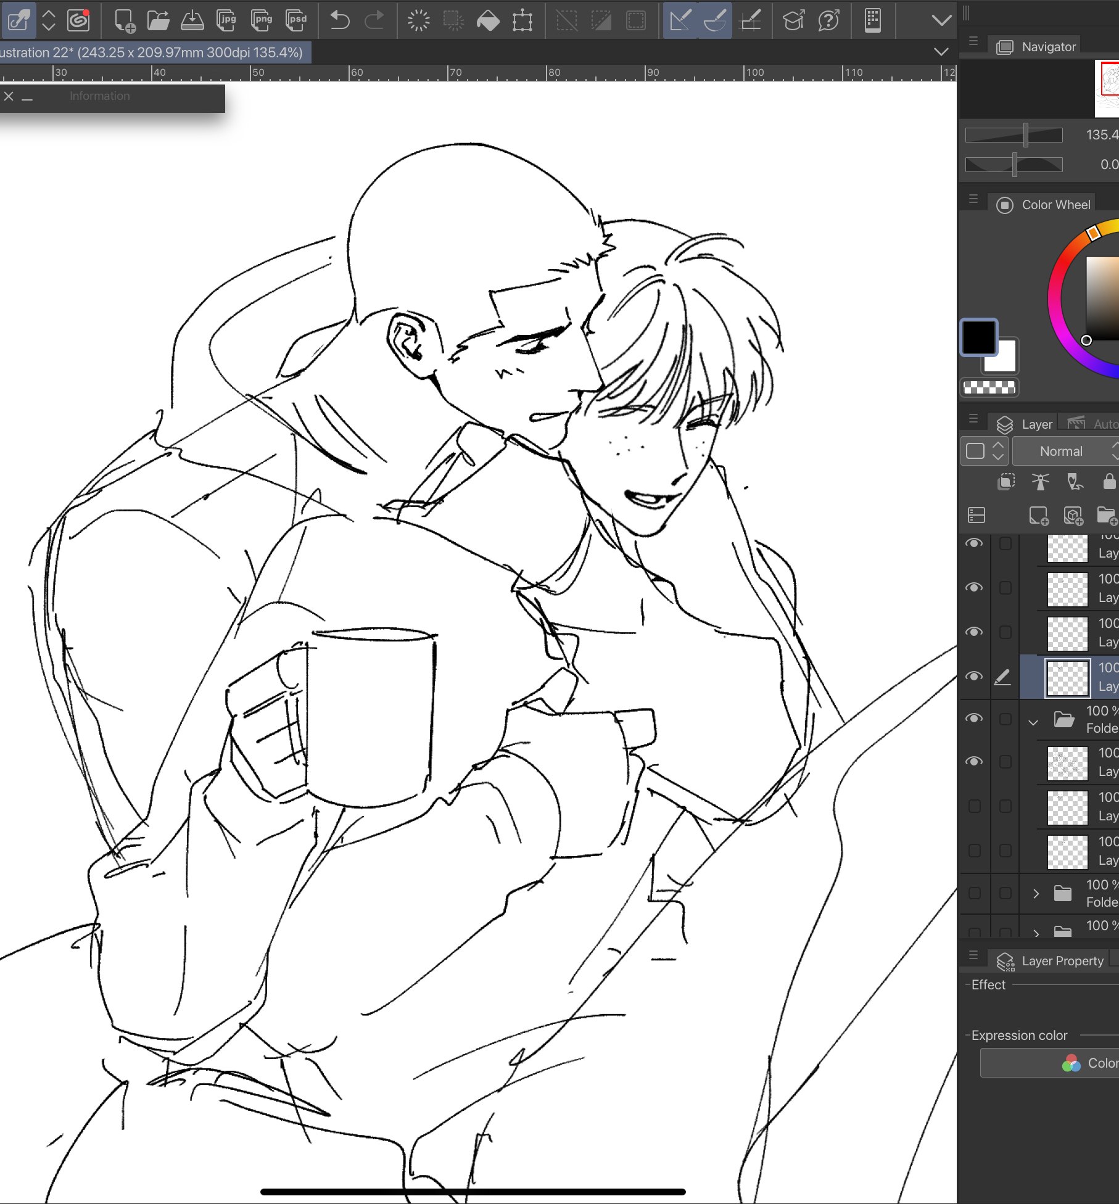Select the transparent color checkered swatch
The height and width of the screenshot is (1204, 1119).
pos(989,387)
